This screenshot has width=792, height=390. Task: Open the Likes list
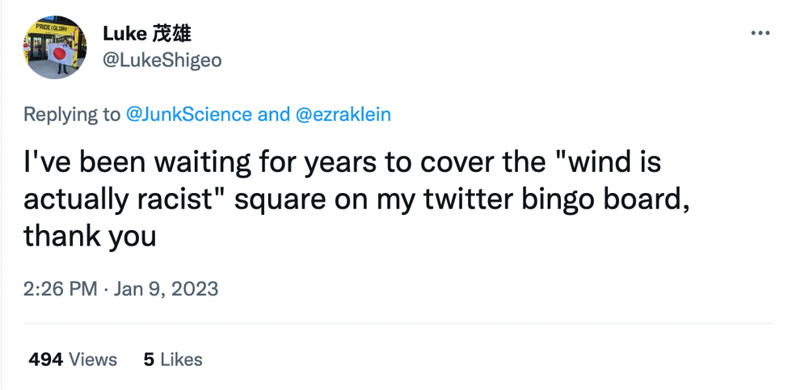(181, 359)
